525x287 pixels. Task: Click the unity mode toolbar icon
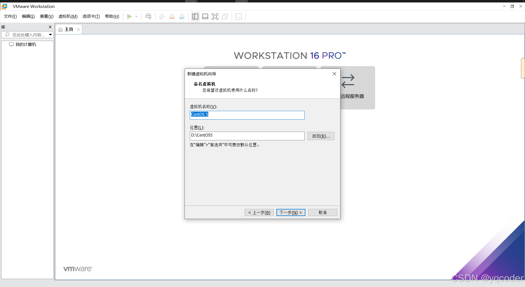coord(225,17)
